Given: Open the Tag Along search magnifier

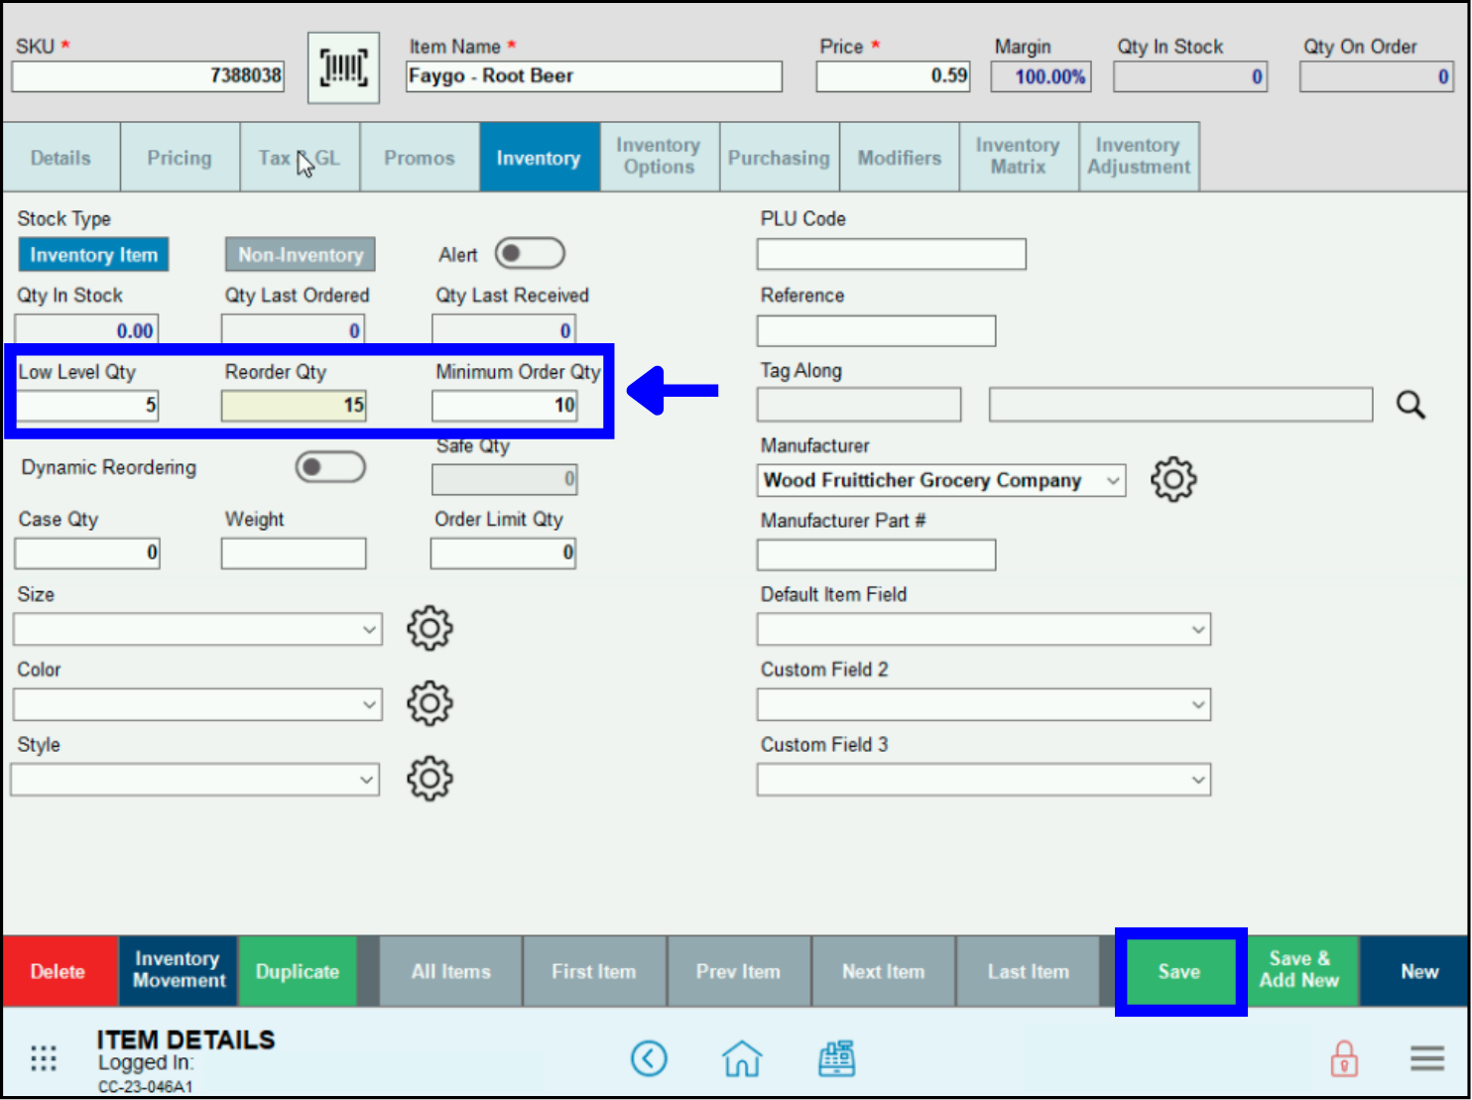Looking at the screenshot, I should click(1410, 404).
